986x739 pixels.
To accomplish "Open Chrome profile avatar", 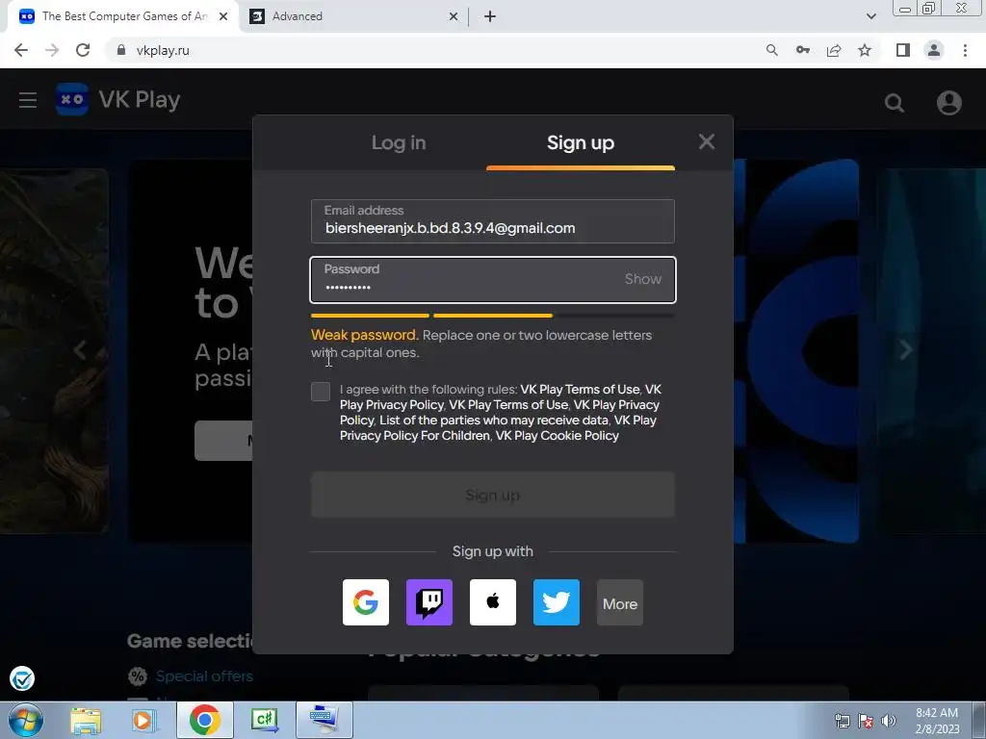I will point(934,50).
